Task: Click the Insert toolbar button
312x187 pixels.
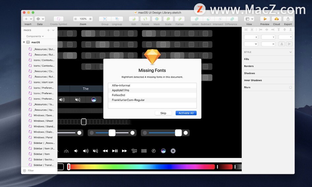Action: (28, 19)
